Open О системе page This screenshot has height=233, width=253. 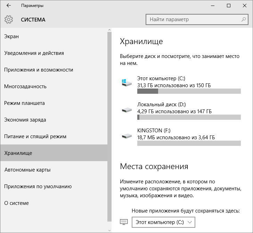coord(16,203)
